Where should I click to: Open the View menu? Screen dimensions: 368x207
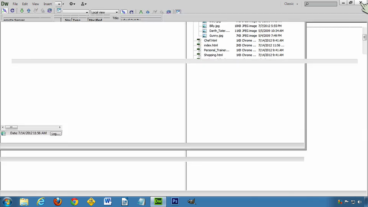coord(35,4)
